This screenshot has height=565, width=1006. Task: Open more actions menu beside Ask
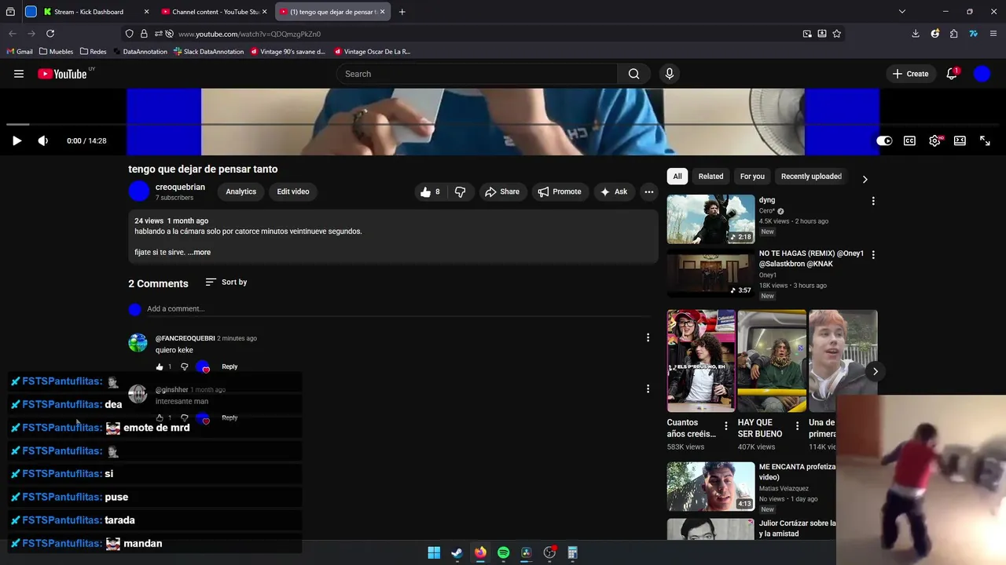click(648, 191)
